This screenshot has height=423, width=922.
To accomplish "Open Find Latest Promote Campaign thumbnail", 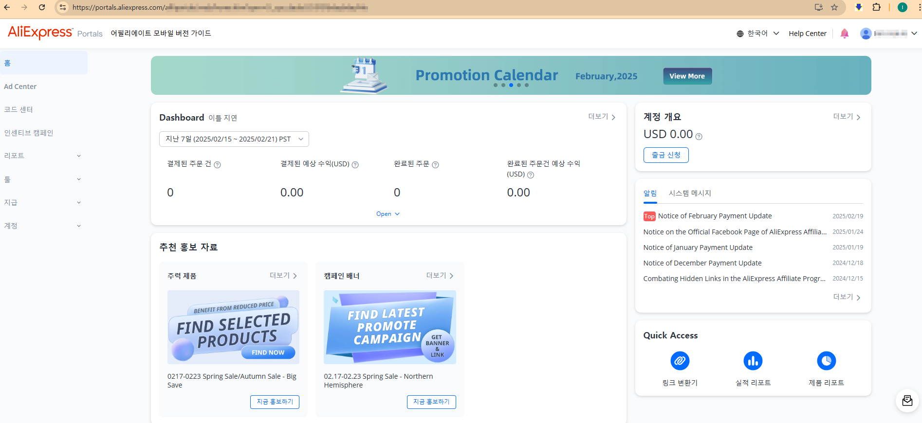I will tap(390, 327).
